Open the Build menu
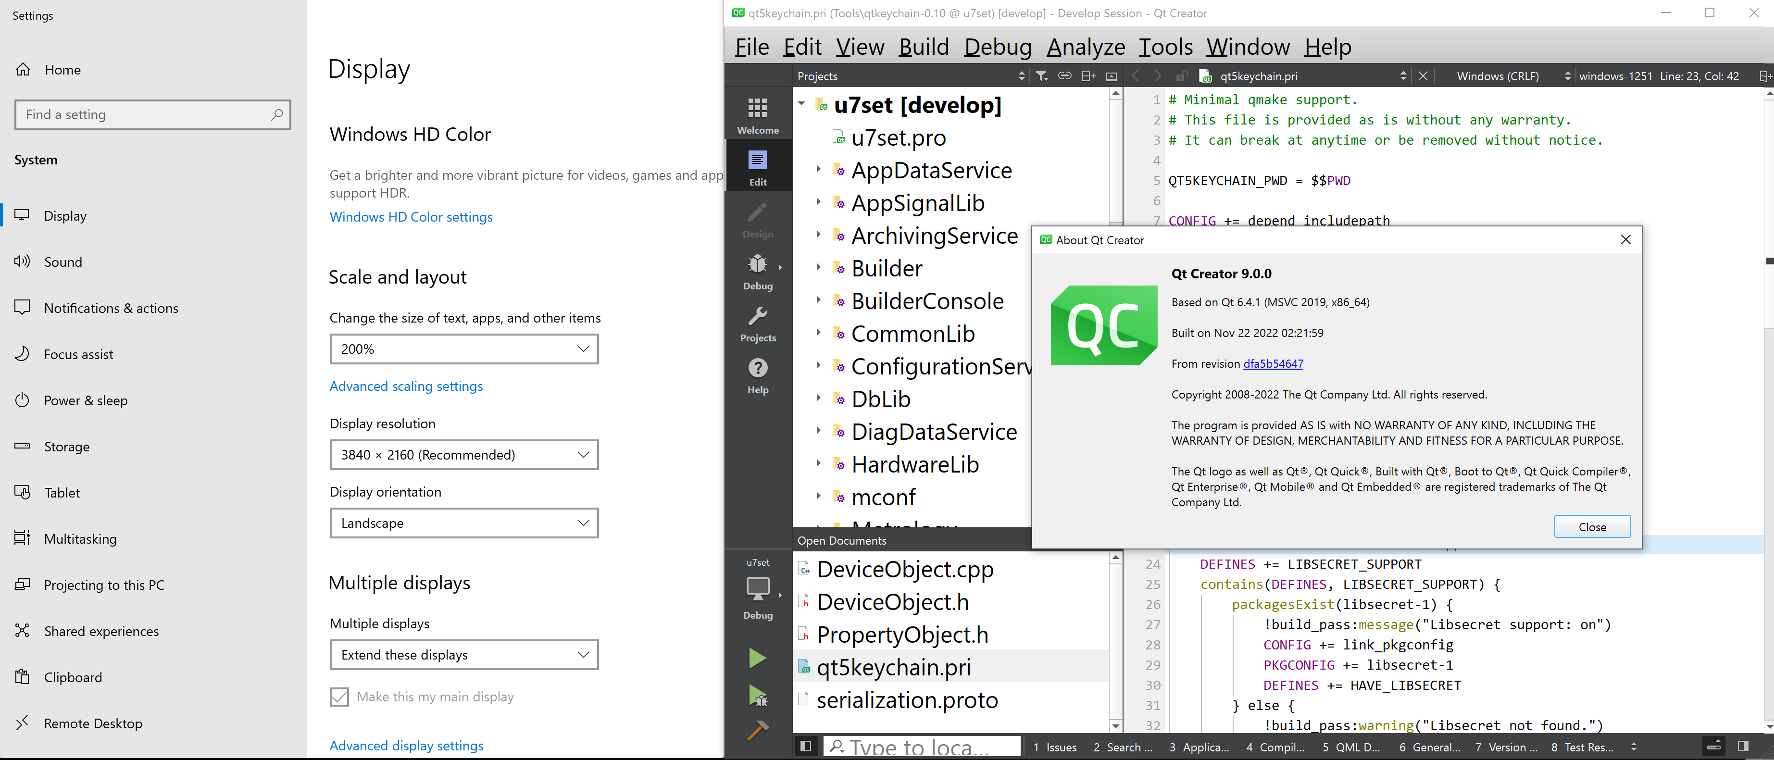 tap(924, 47)
